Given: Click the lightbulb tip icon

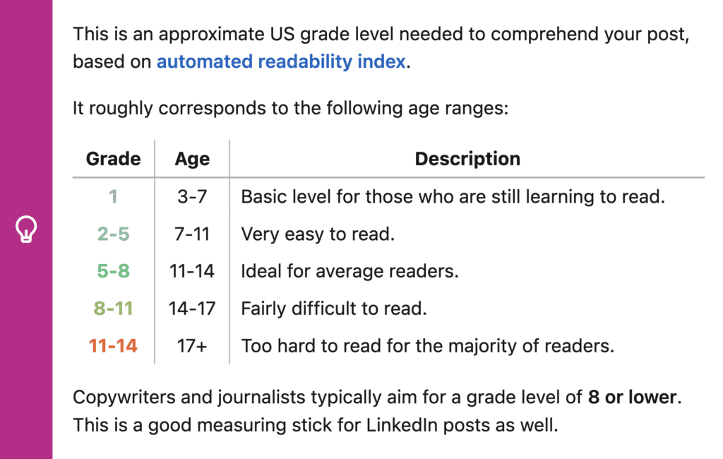Looking at the screenshot, I should point(26,229).
